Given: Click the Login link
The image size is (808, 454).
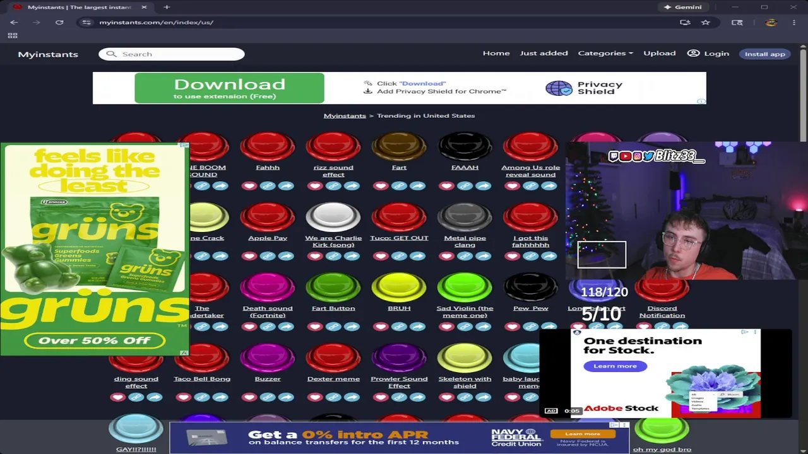Looking at the screenshot, I should pos(716,54).
